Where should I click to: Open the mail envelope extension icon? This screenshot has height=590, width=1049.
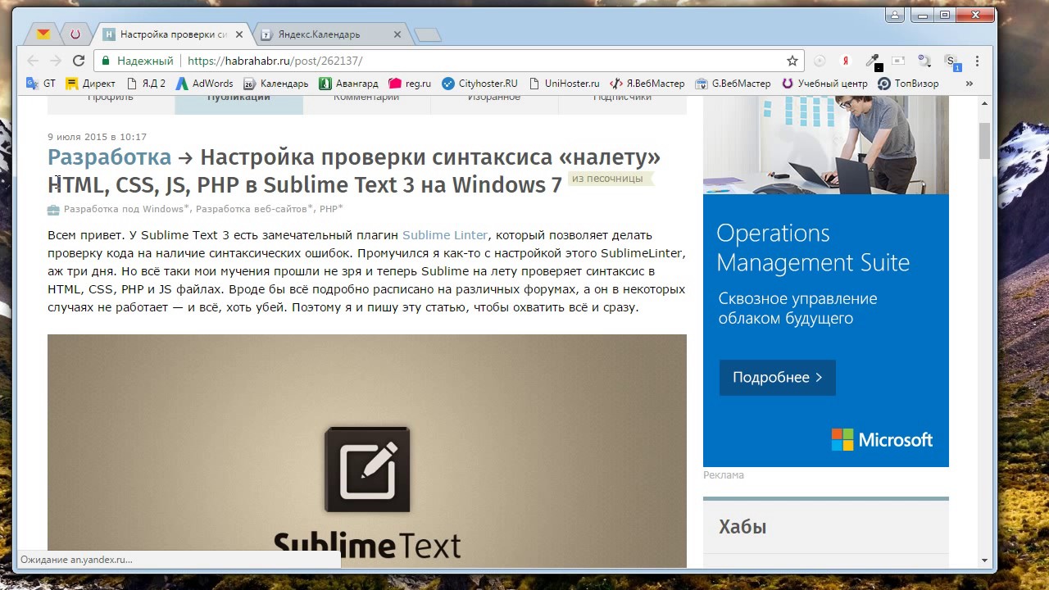(x=898, y=61)
